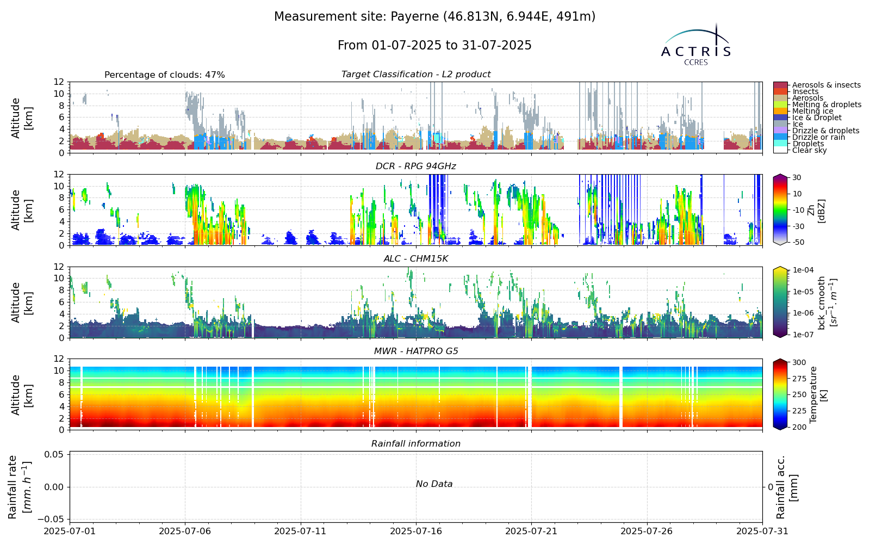This screenshot has height=544, width=870.
Task: Select the Drizzle or rain legend swatch
Action: [x=780, y=137]
